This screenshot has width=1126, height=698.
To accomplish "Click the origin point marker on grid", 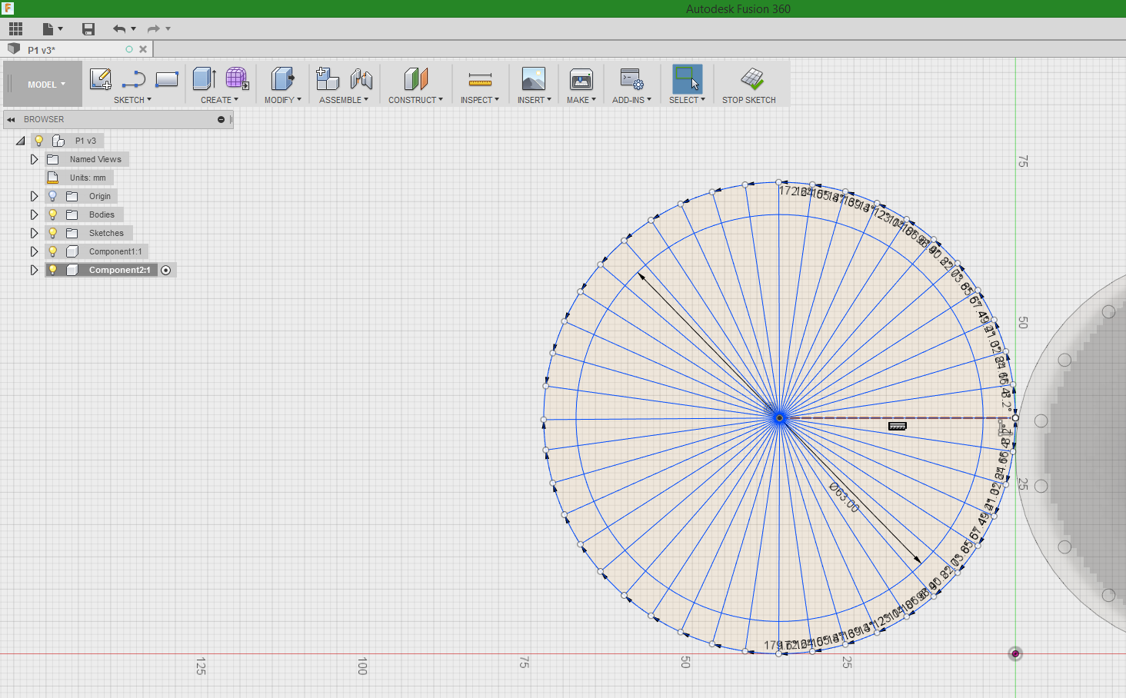I will click(x=1015, y=653).
